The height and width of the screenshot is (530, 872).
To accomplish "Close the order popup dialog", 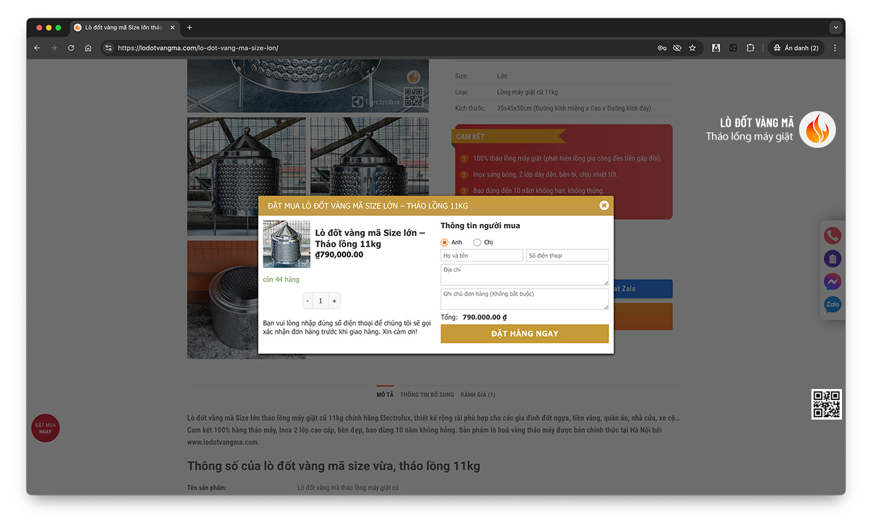I will coord(604,205).
